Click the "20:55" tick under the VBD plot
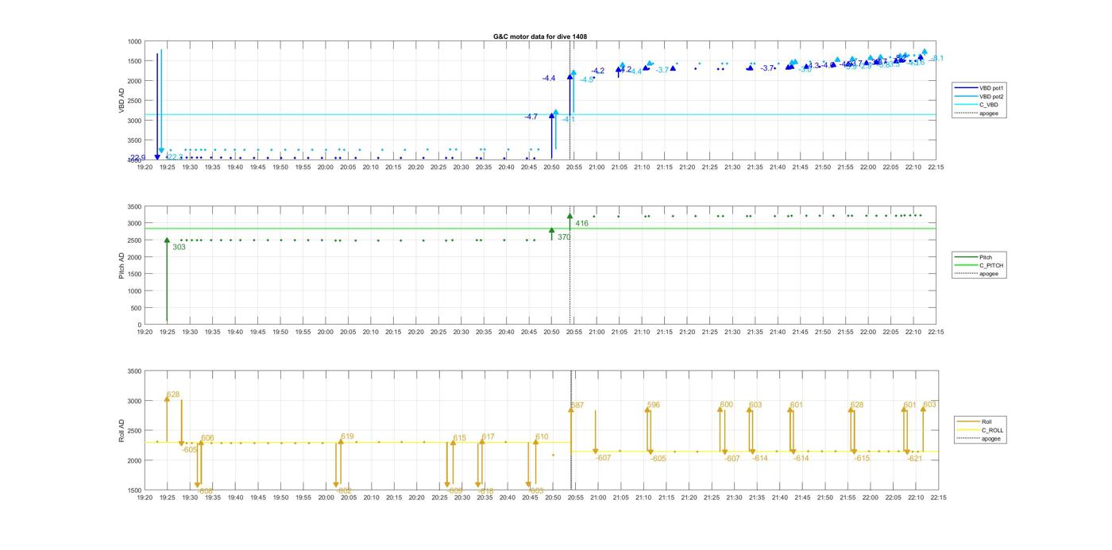 click(574, 167)
